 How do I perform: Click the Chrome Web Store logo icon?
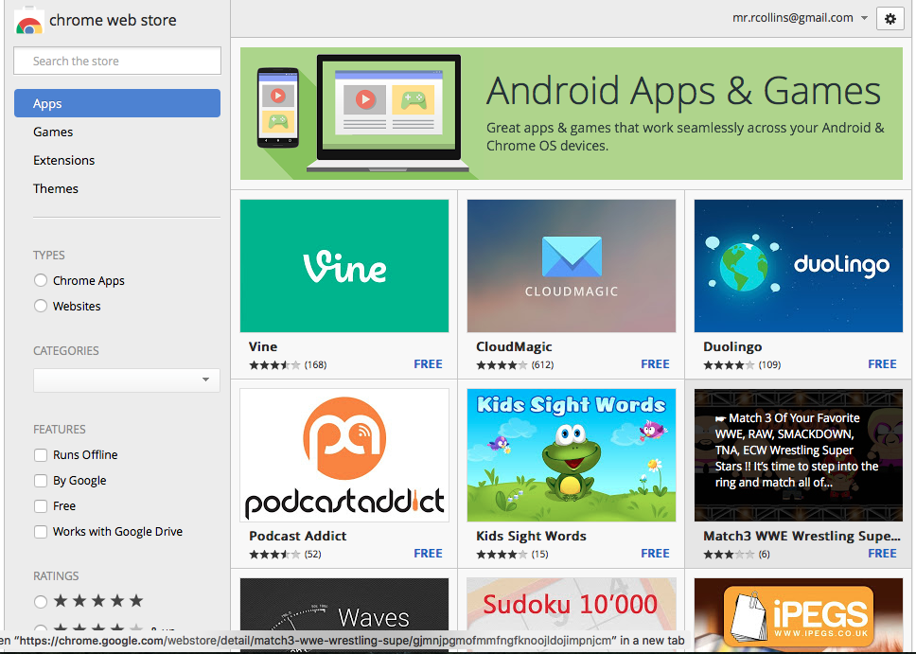[x=28, y=21]
